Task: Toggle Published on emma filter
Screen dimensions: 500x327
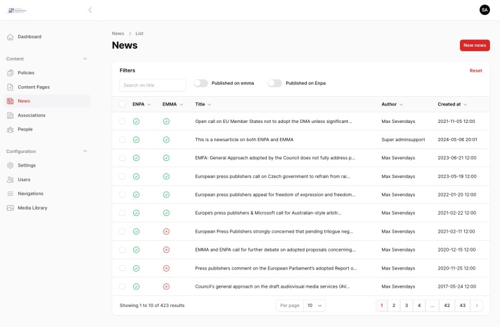Action: tap(201, 83)
